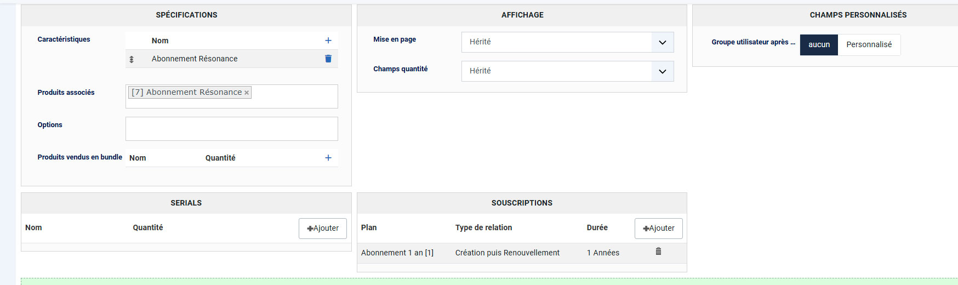The width and height of the screenshot is (958, 285).
Task: Remove the [7] Abonnement Résonance tag
Action: tap(247, 93)
